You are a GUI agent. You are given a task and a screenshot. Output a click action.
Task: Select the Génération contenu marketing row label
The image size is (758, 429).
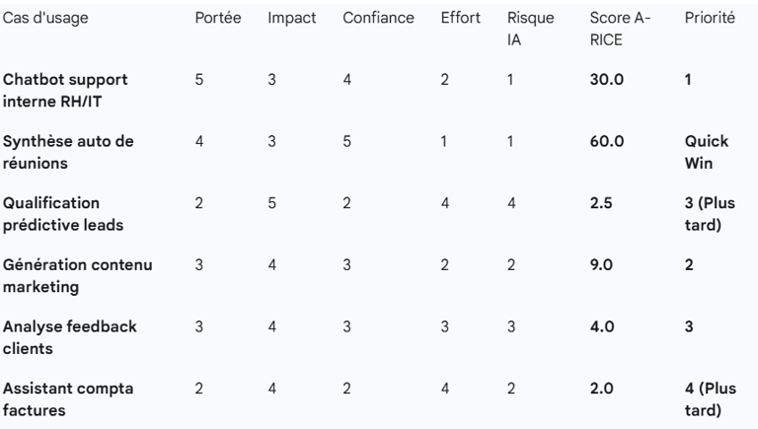coord(77,276)
